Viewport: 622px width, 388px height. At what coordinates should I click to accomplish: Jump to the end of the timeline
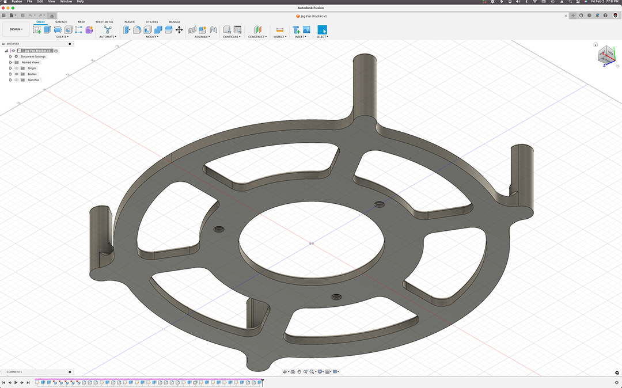[x=28, y=382]
